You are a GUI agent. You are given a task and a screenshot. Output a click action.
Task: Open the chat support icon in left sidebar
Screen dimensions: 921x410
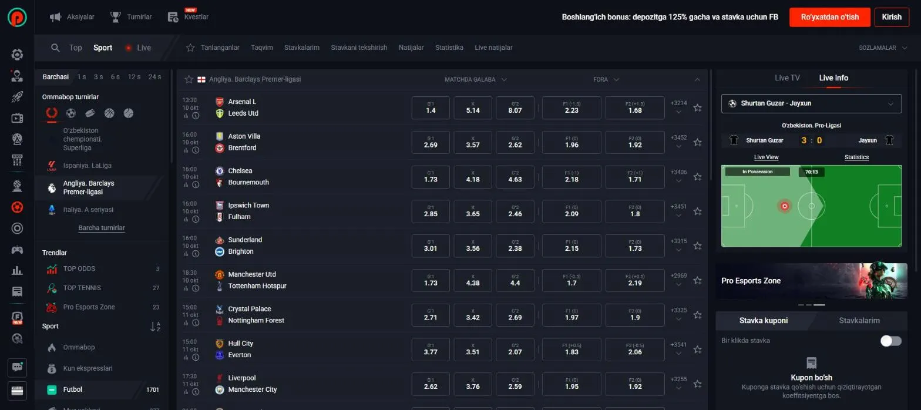tap(17, 368)
